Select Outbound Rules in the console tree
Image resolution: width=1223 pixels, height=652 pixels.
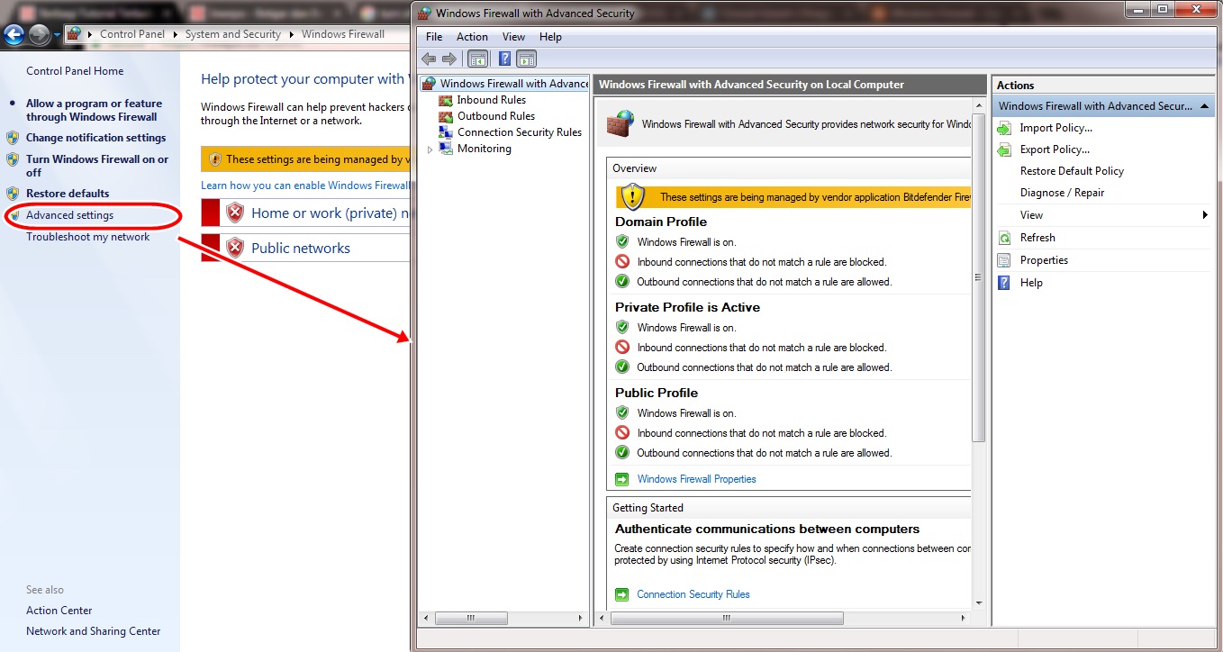pyautogui.click(x=495, y=116)
